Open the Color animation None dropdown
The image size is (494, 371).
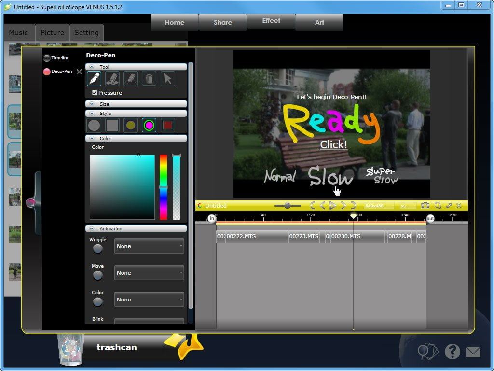click(149, 299)
